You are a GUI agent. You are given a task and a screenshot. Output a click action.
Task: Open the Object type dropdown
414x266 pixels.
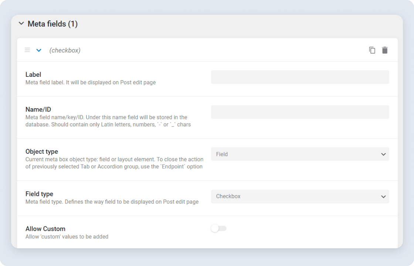(x=300, y=154)
